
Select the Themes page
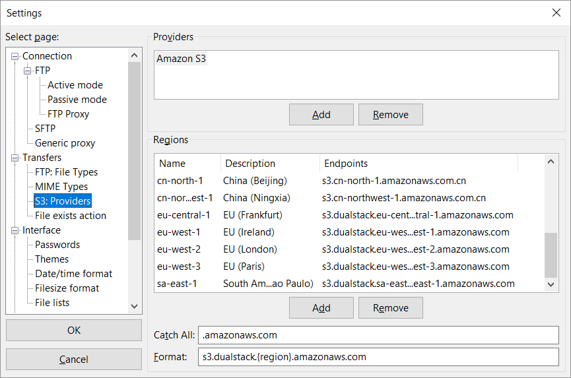click(51, 259)
